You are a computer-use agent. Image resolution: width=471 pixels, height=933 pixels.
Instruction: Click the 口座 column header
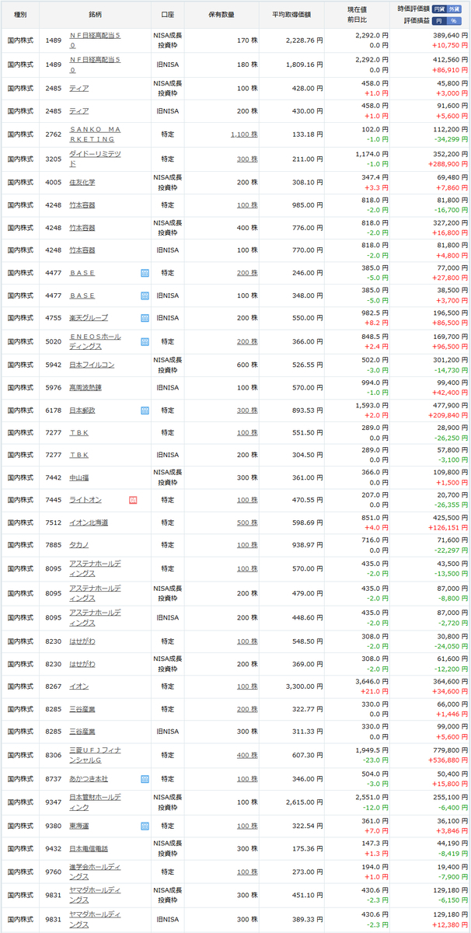[168, 15]
